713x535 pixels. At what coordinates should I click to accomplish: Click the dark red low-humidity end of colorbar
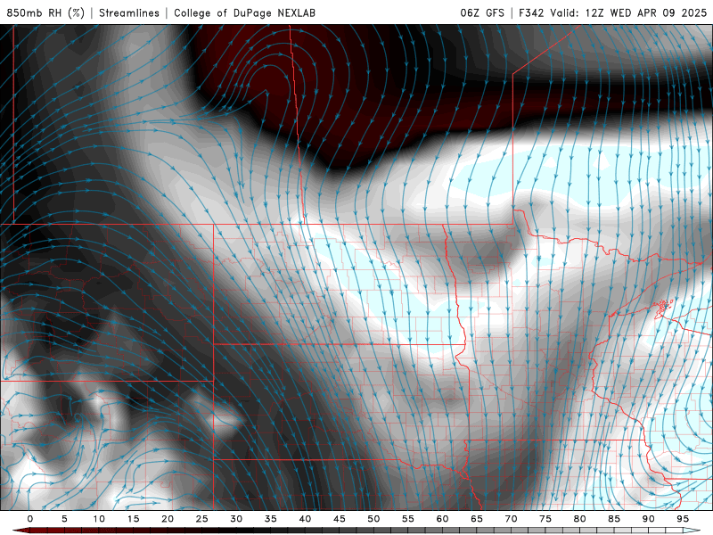pos(23,531)
